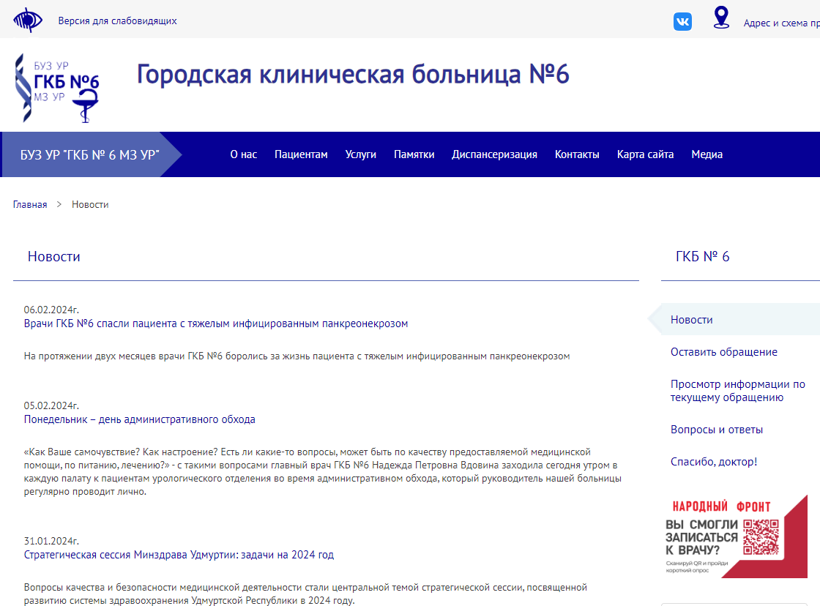Open Оставить обращение in sidebar
820x606 pixels.
[x=724, y=352]
